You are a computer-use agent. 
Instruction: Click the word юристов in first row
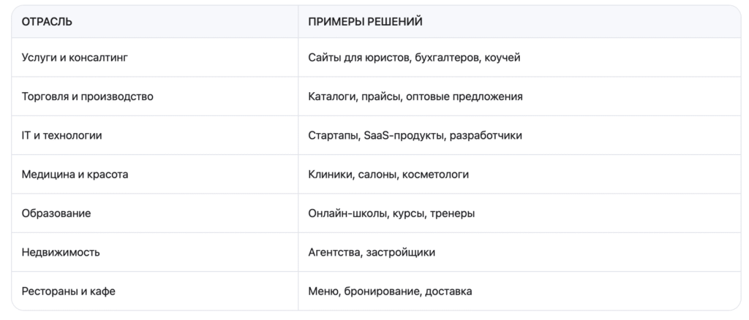click(x=384, y=57)
